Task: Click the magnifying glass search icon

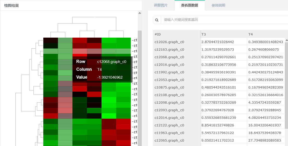Action: coord(157,20)
